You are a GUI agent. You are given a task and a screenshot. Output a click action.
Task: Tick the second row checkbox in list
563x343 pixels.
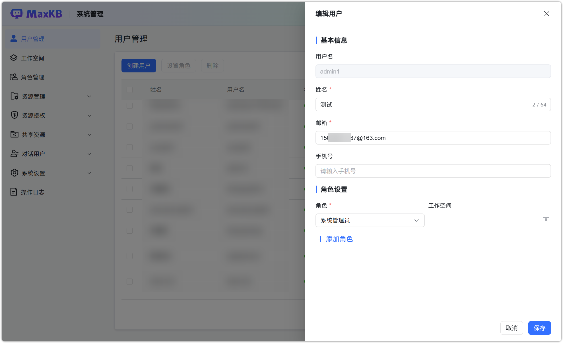129,126
